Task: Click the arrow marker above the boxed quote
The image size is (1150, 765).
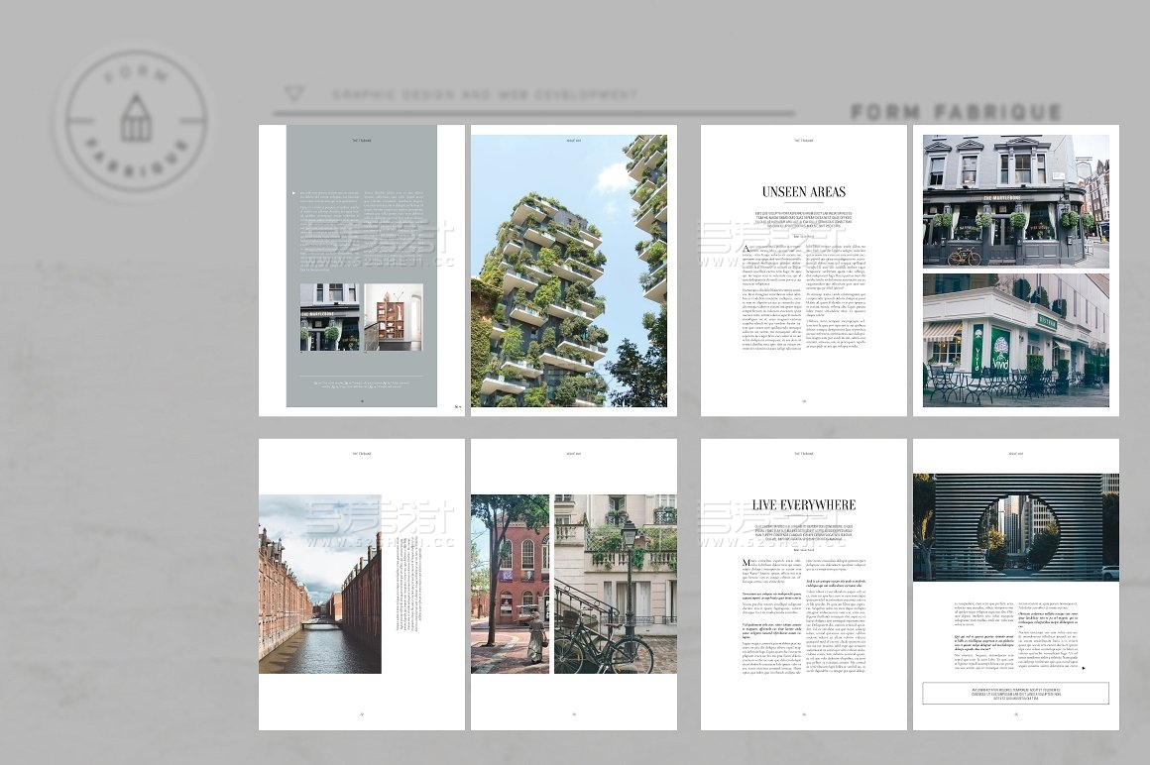Action: tap(1083, 668)
